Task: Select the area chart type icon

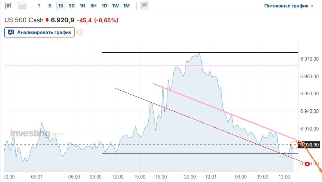Action: pos(23,6)
